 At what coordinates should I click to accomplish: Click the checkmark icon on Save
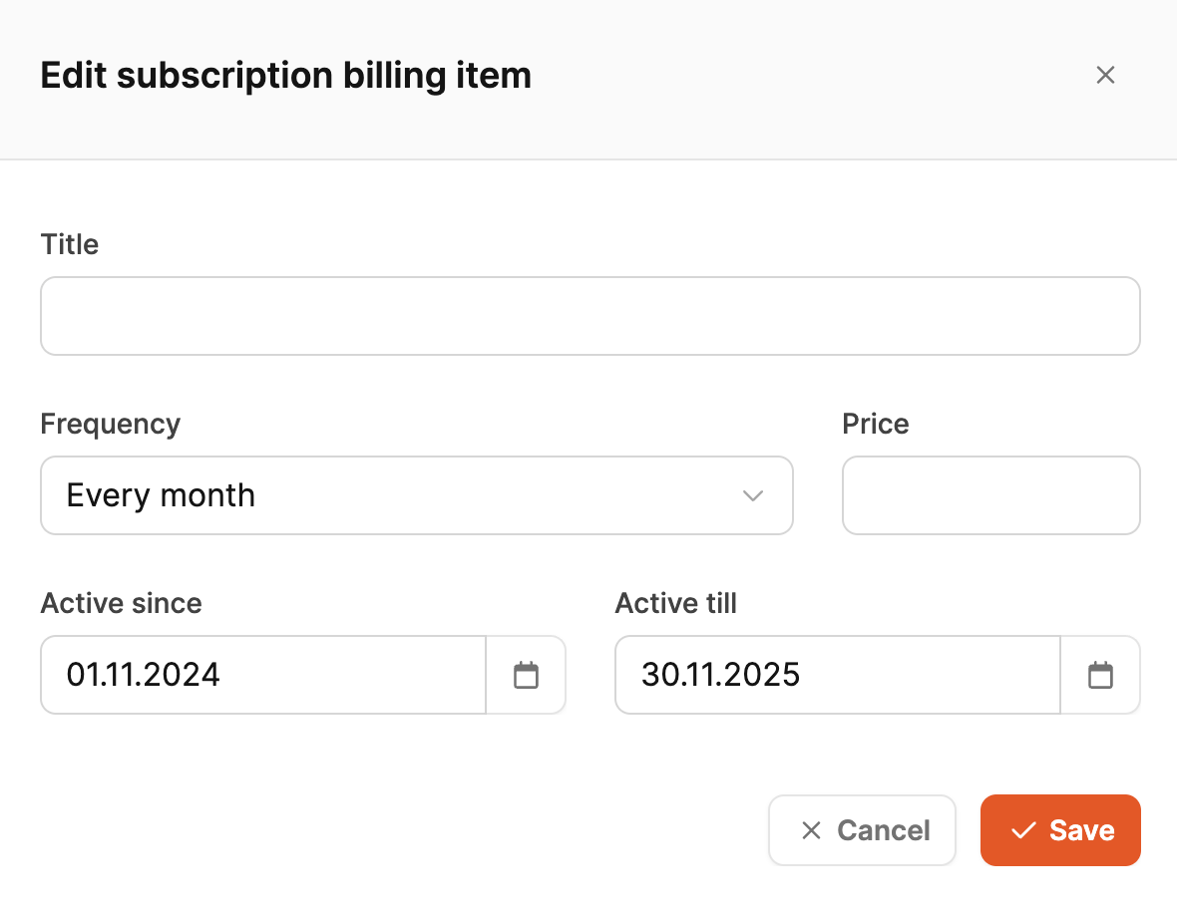[x=1023, y=830]
